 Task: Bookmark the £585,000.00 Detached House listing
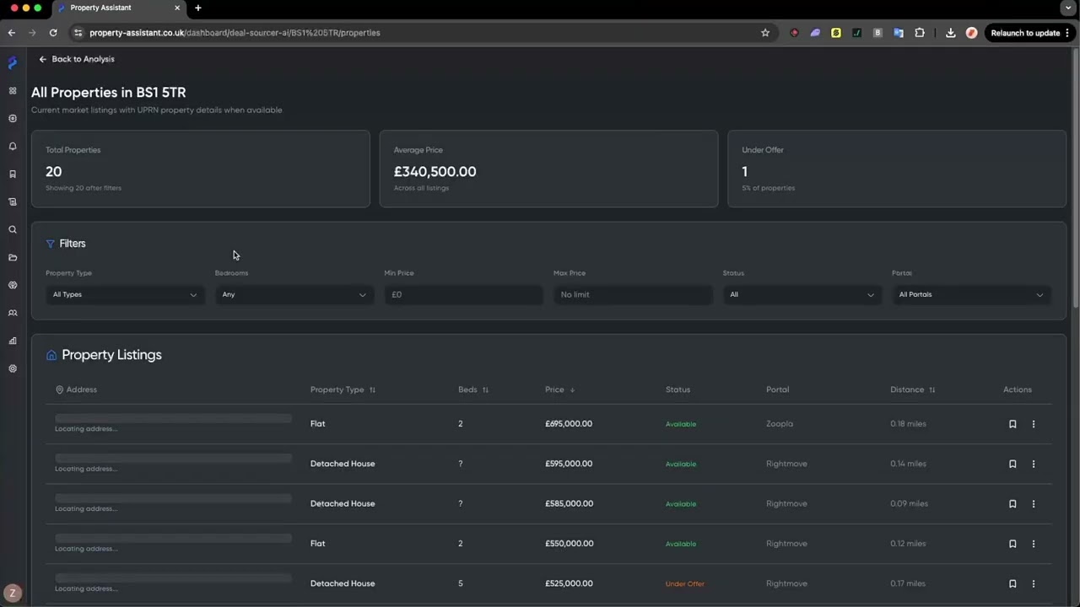[x=1012, y=504]
